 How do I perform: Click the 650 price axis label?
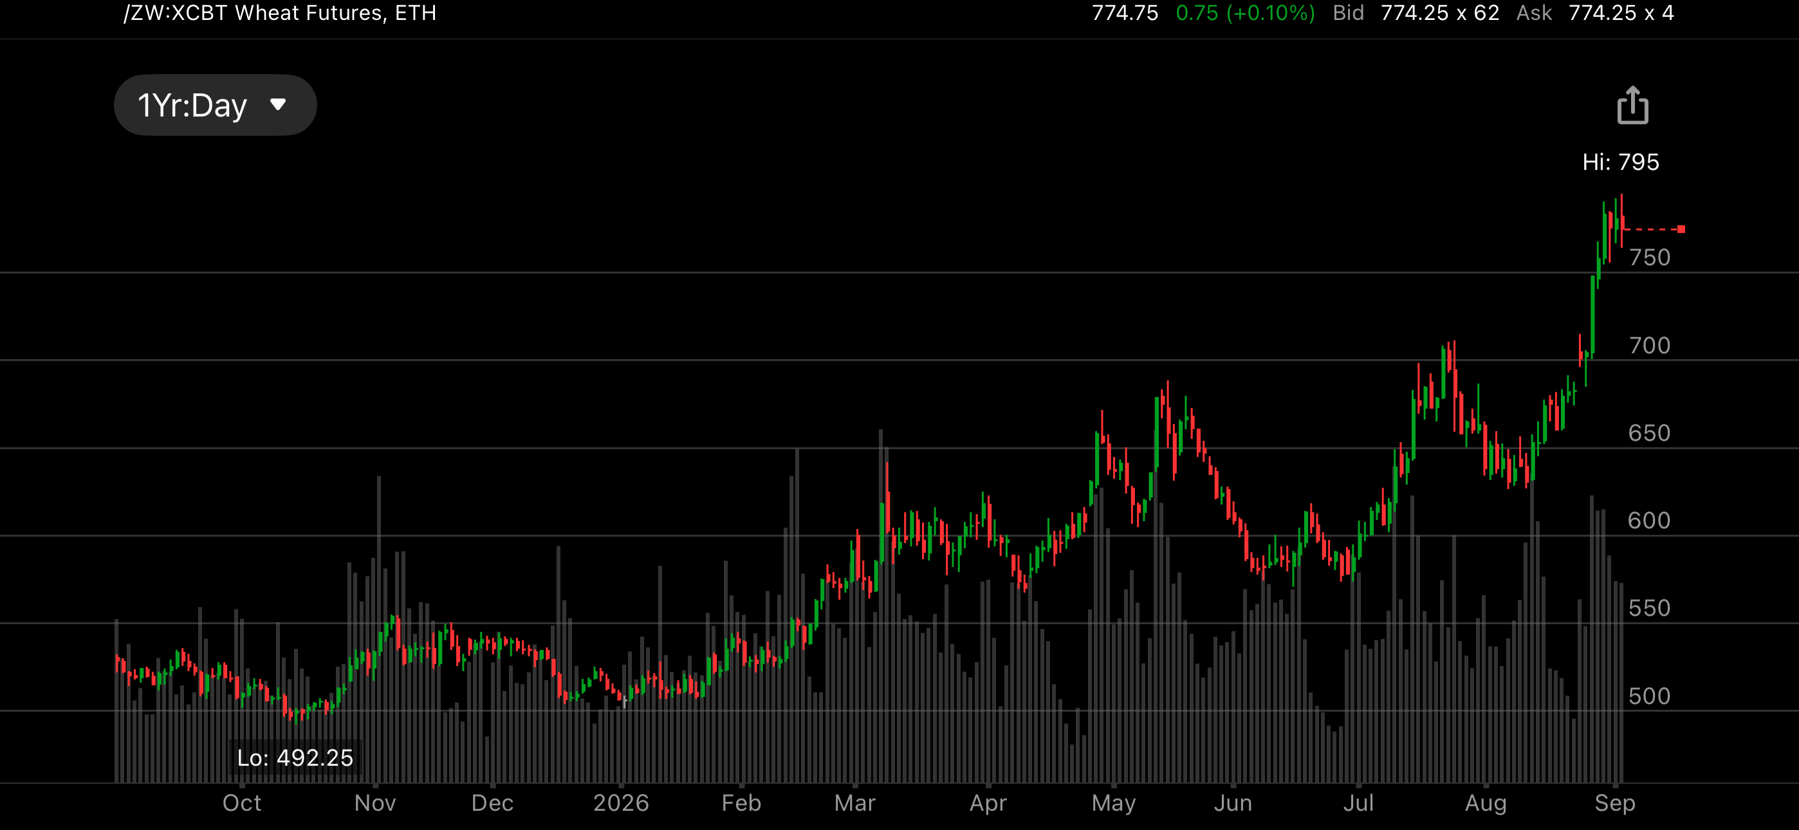tap(1650, 432)
